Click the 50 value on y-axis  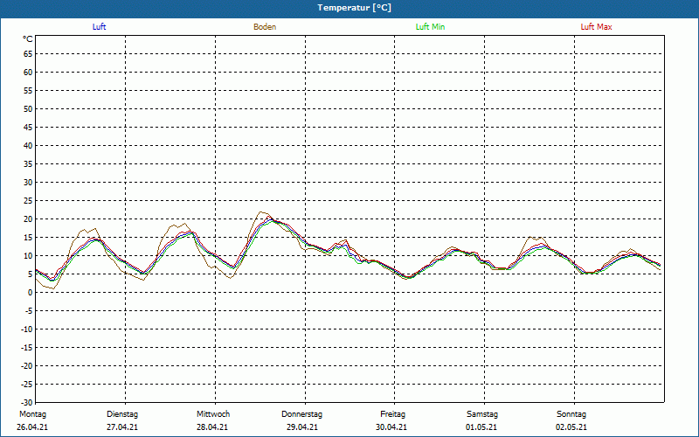[28, 108]
